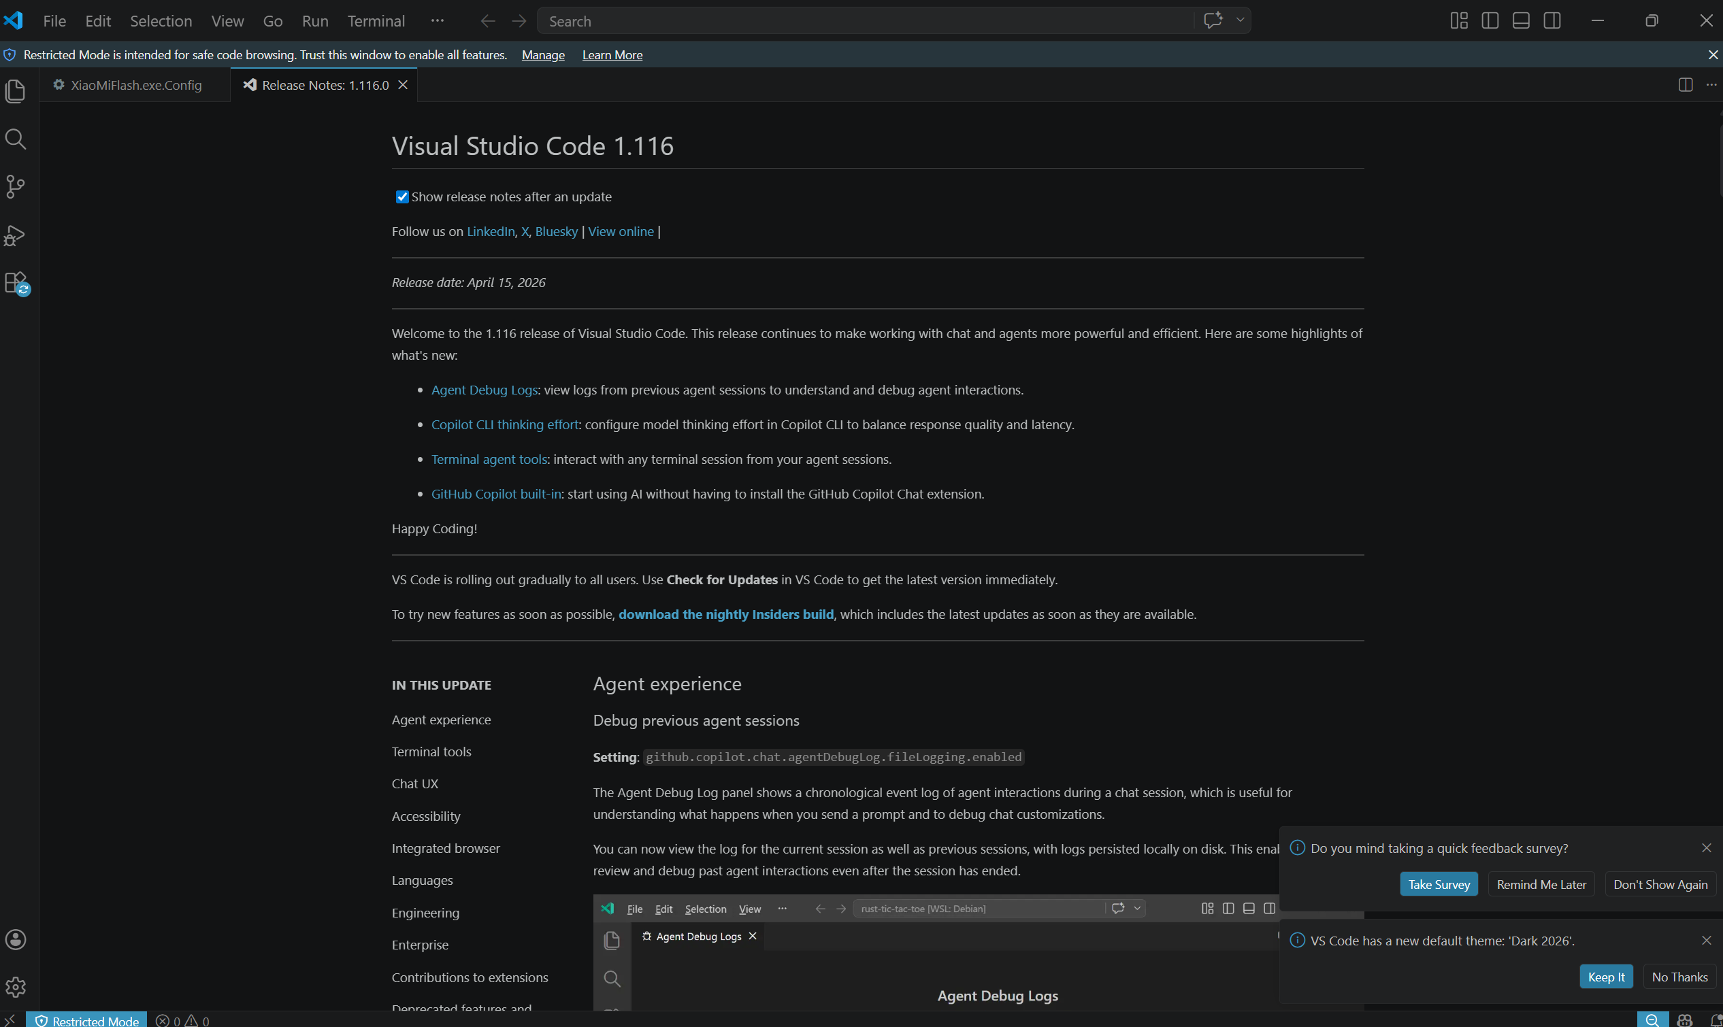Open the Go menu
Image resolution: width=1723 pixels, height=1027 pixels.
click(272, 22)
